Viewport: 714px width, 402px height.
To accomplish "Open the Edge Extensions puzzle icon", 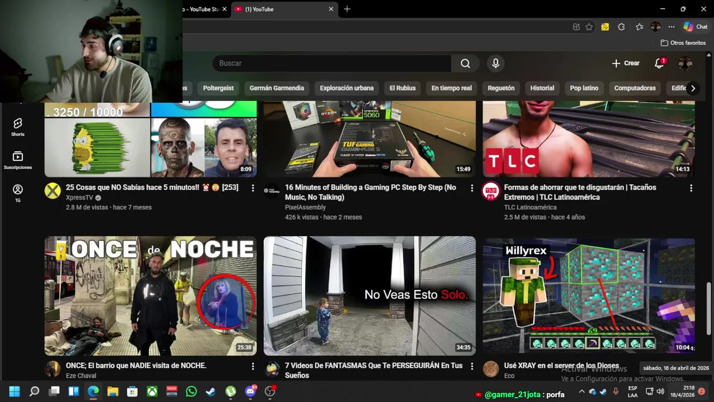I will 621,27.
